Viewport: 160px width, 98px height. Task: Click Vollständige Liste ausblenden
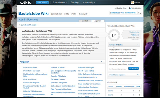coord(133,38)
